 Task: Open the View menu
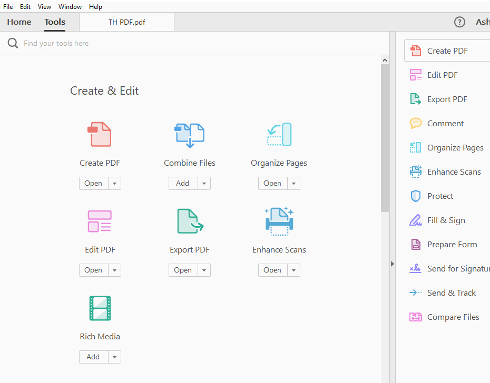(44, 6)
